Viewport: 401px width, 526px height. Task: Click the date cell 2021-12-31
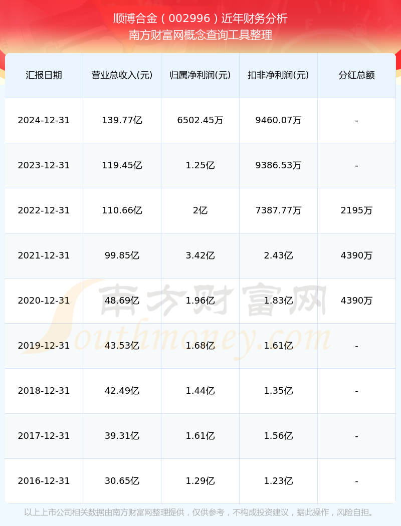tap(44, 255)
